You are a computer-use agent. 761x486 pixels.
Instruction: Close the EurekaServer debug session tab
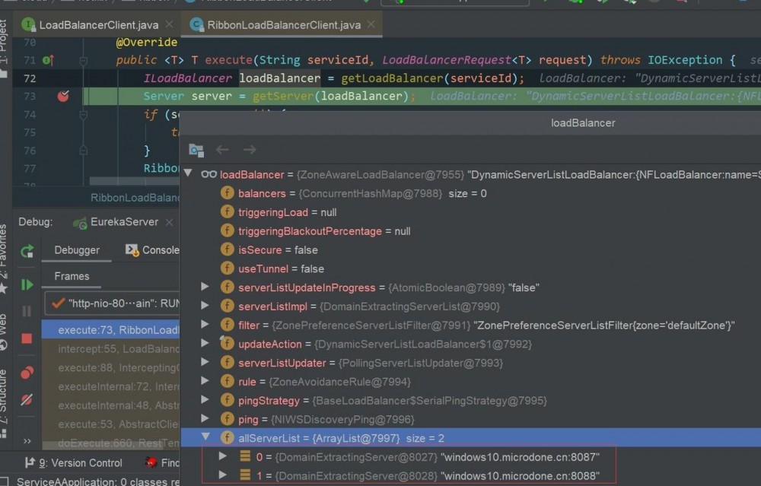tap(170, 222)
